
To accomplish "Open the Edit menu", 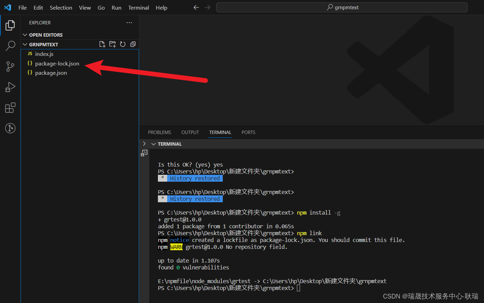I will pos(38,8).
